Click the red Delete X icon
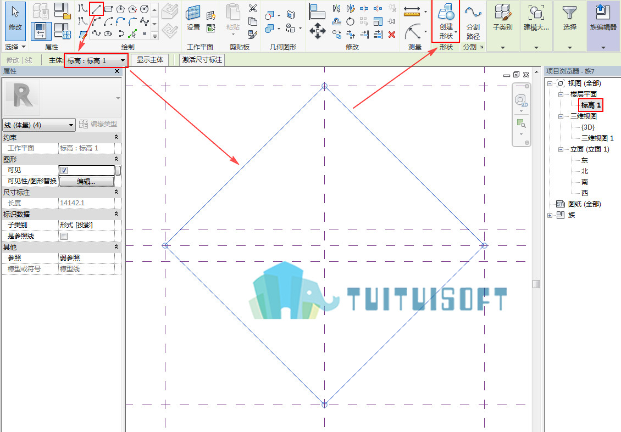Screen dimensions: 621x432 (392, 35)
